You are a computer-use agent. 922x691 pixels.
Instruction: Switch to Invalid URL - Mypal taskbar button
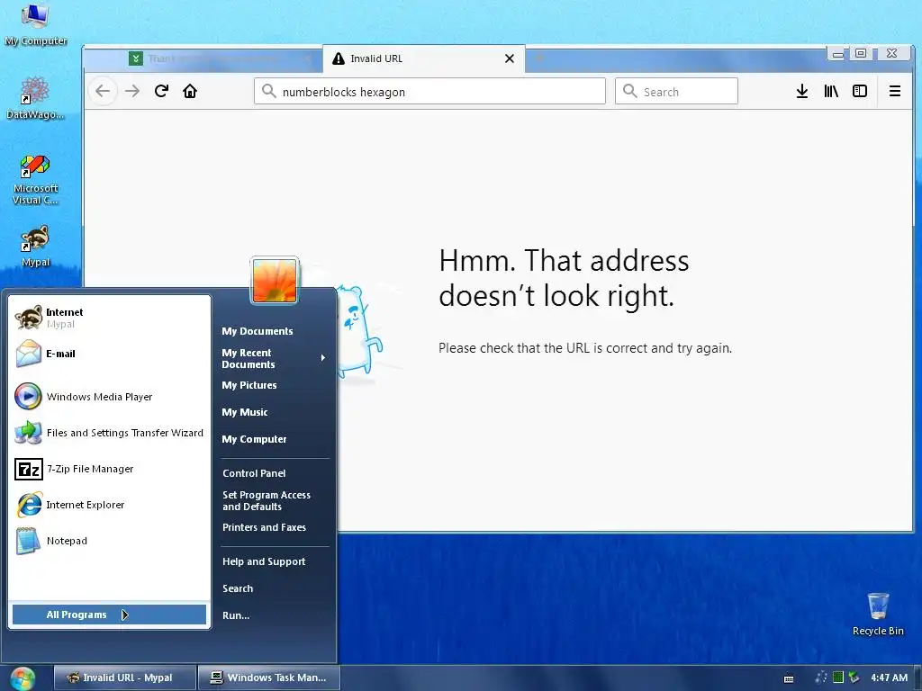coord(124,678)
